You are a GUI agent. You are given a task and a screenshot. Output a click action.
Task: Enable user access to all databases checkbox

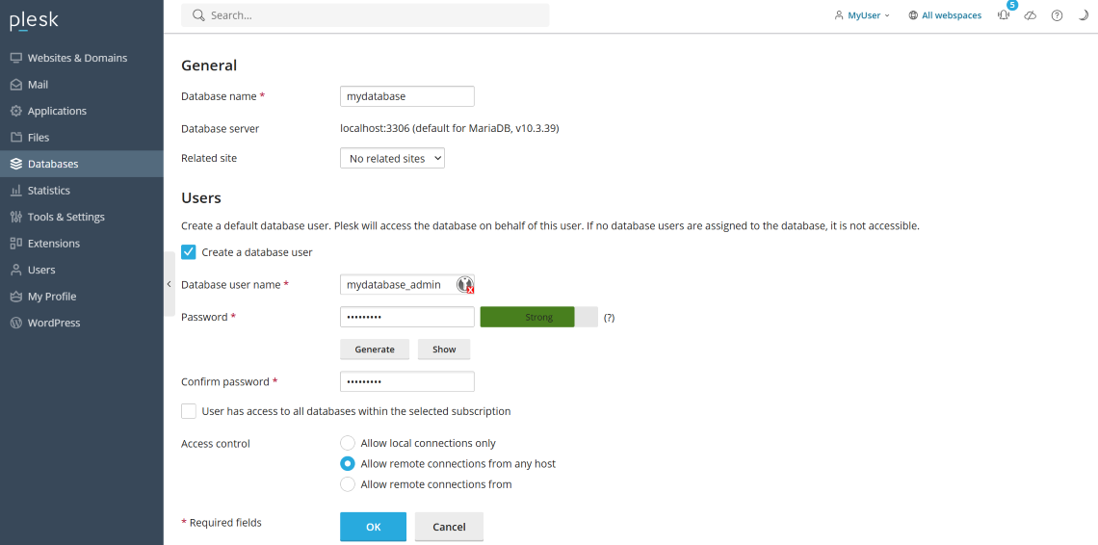189,411
